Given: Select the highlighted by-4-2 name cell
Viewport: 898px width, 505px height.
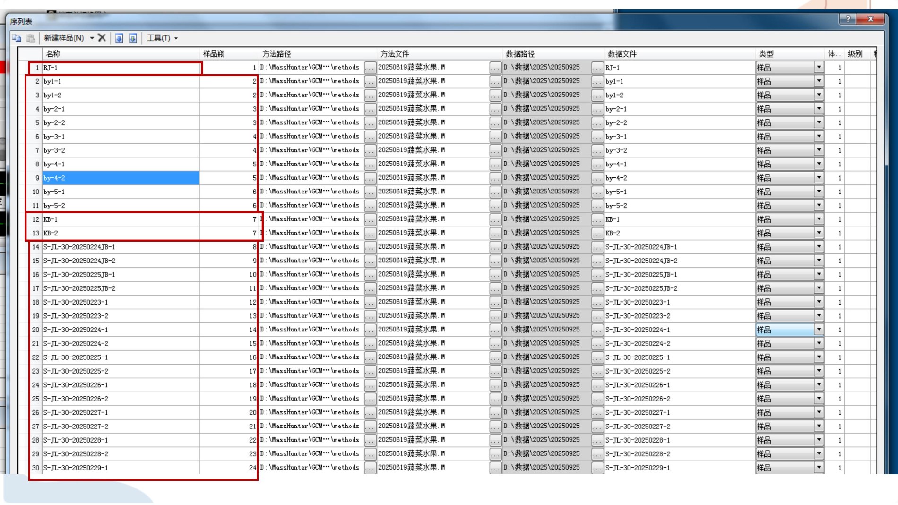Looking at the screenshot, I should (120, 178).
